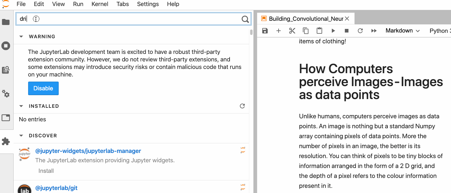This screenshot has width=451, height=193.
Task: Install the jupyterlab-manager extension
Action: [46, 171]
